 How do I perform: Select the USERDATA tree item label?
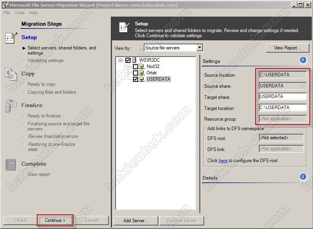159,79
